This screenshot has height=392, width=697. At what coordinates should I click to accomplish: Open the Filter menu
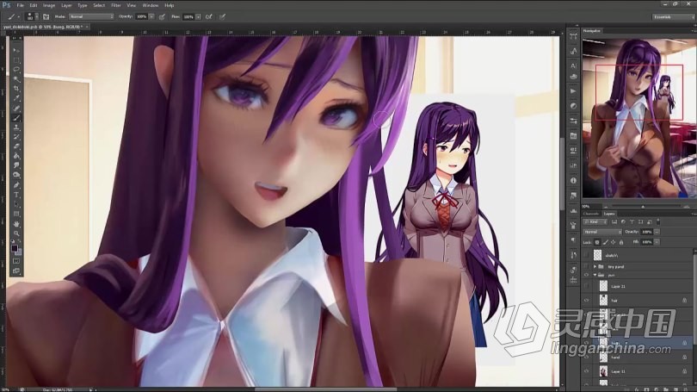click(x=115, y=5)
